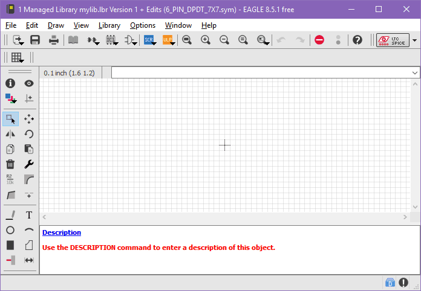Open the layer color selector tool

point(10,98)
